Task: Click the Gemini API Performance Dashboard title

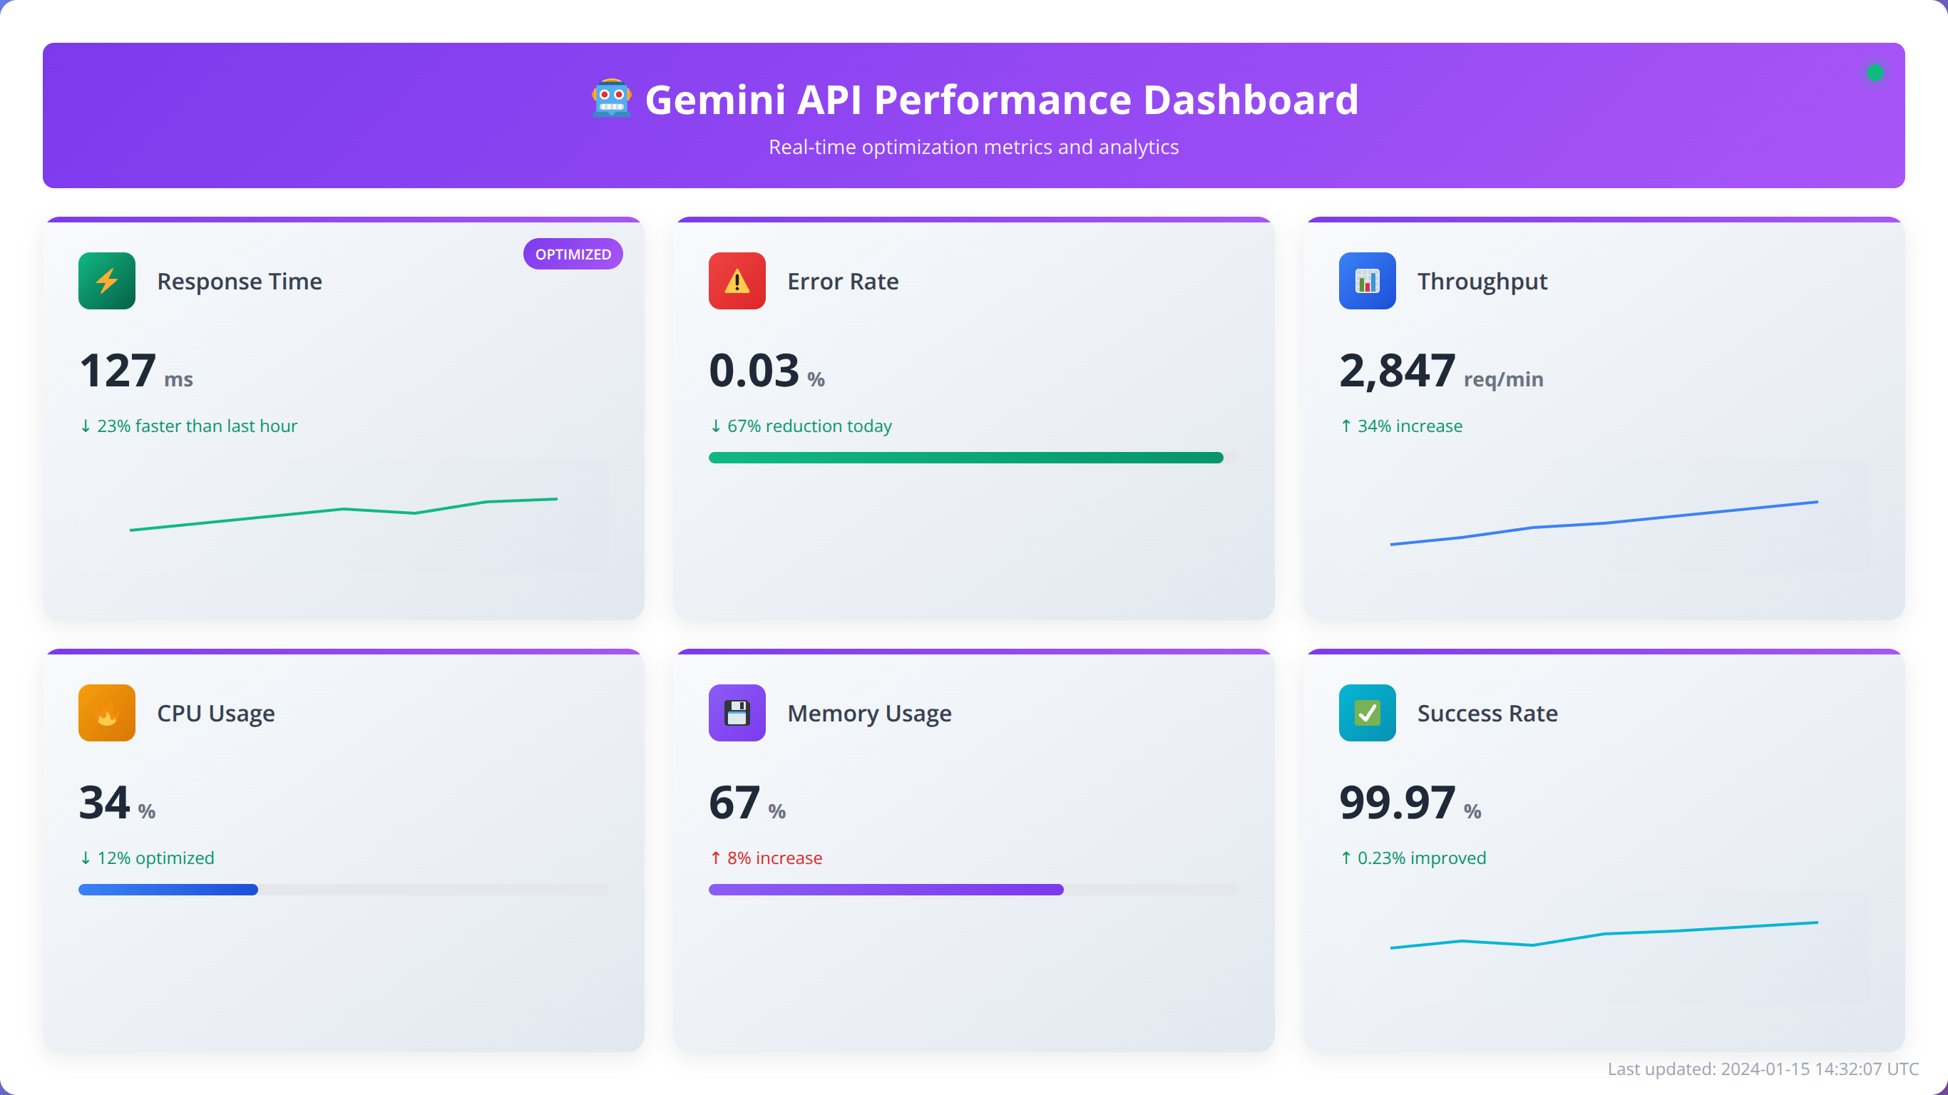Action: coord(1001,99)
